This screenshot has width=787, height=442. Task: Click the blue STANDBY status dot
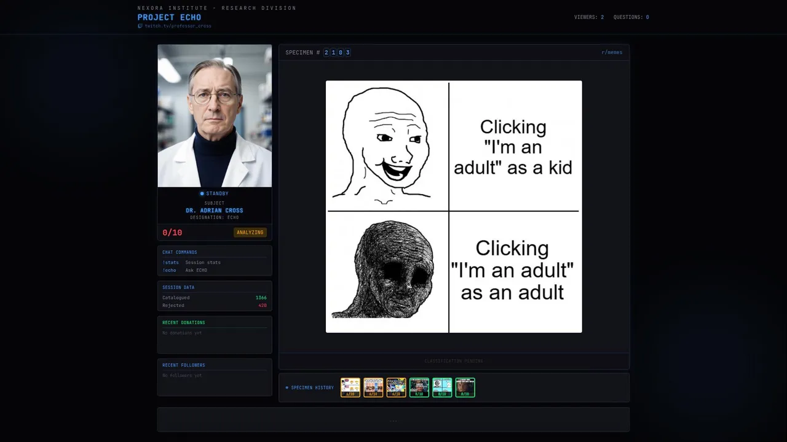(x=202, y=194)
